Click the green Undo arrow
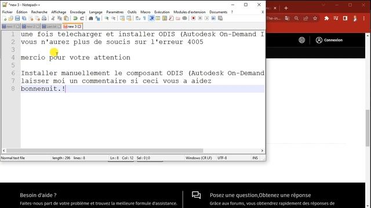Image resolution: width=371 pixels, height=208 pixels. [x=75, y=18]
